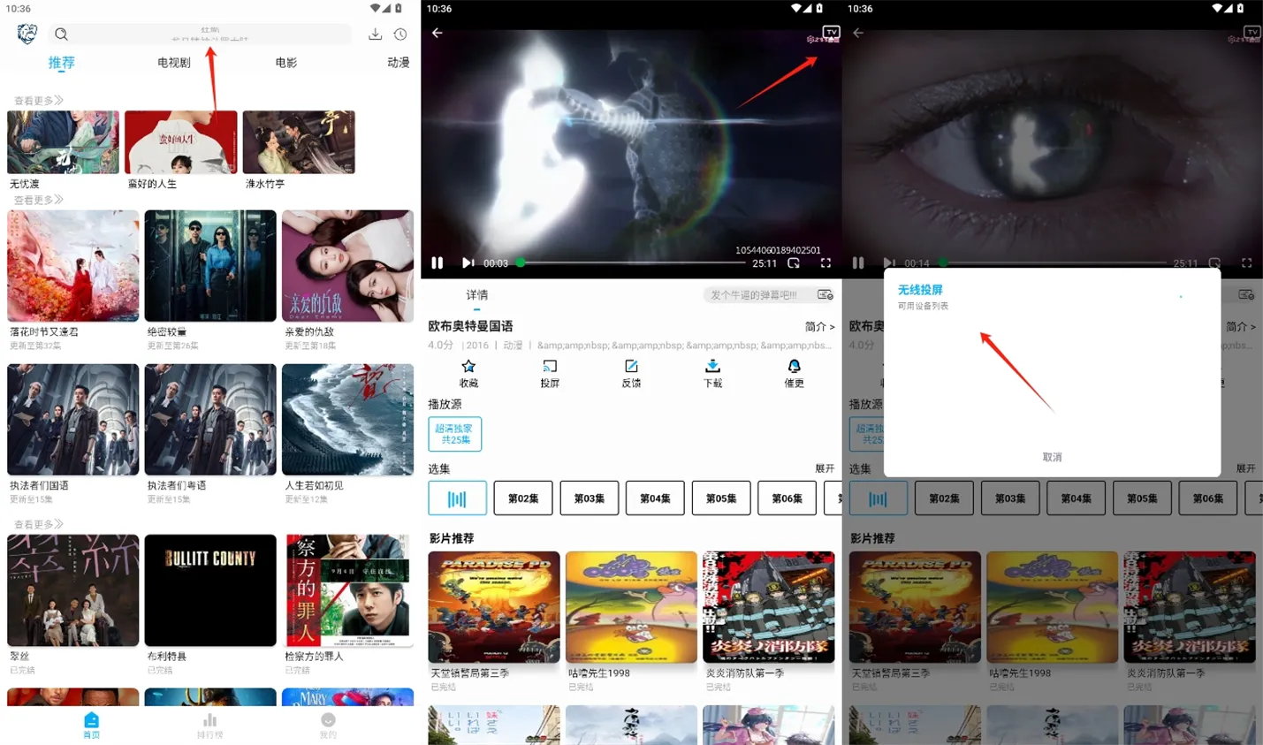Open watch history clock icon
This screenshot has height=745, width=1263.
(x=400, y=34)
